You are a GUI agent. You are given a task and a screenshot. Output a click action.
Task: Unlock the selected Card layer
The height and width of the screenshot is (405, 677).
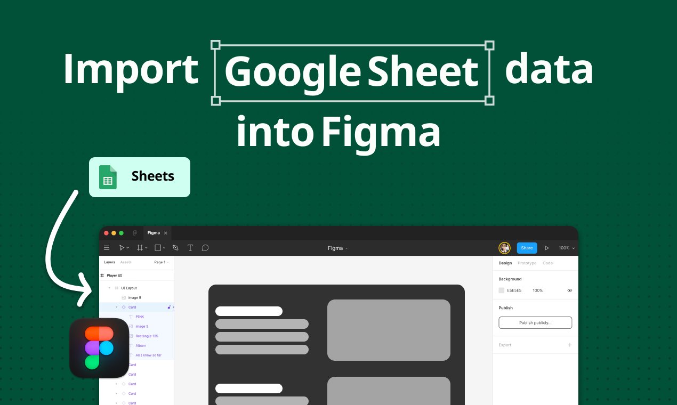tap(169, 307)
